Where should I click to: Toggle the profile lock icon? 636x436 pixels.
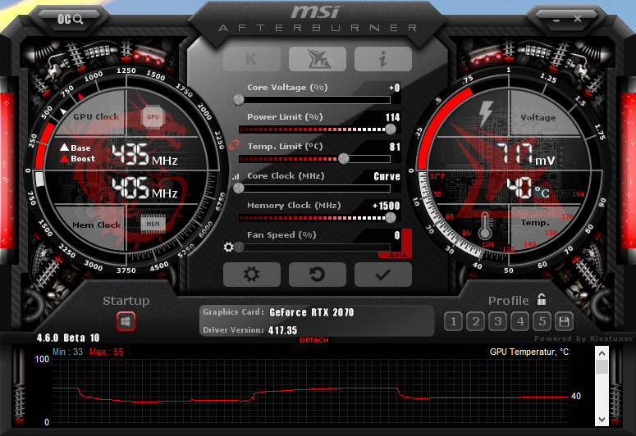(542, 299)
